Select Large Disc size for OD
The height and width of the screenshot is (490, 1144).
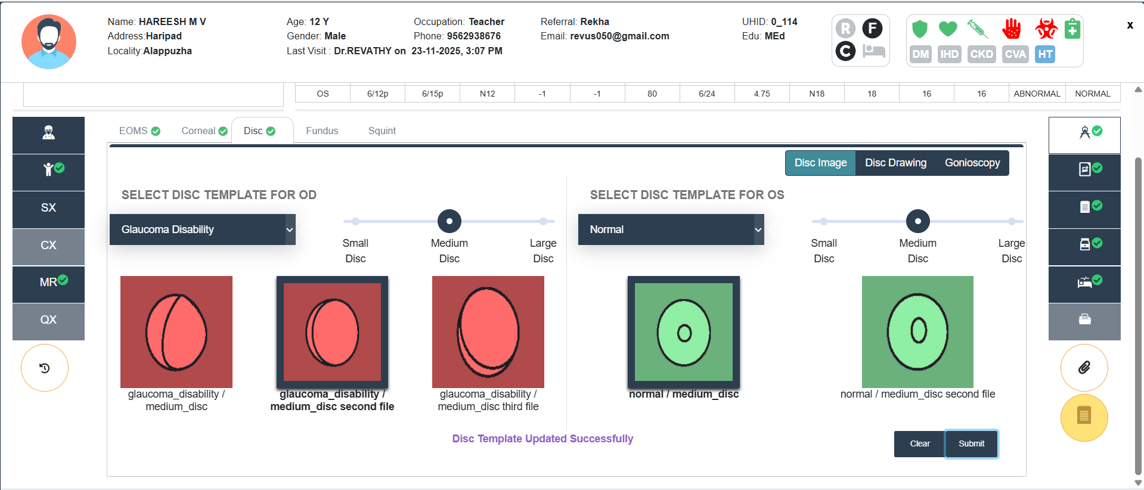[x=543, y=222]
